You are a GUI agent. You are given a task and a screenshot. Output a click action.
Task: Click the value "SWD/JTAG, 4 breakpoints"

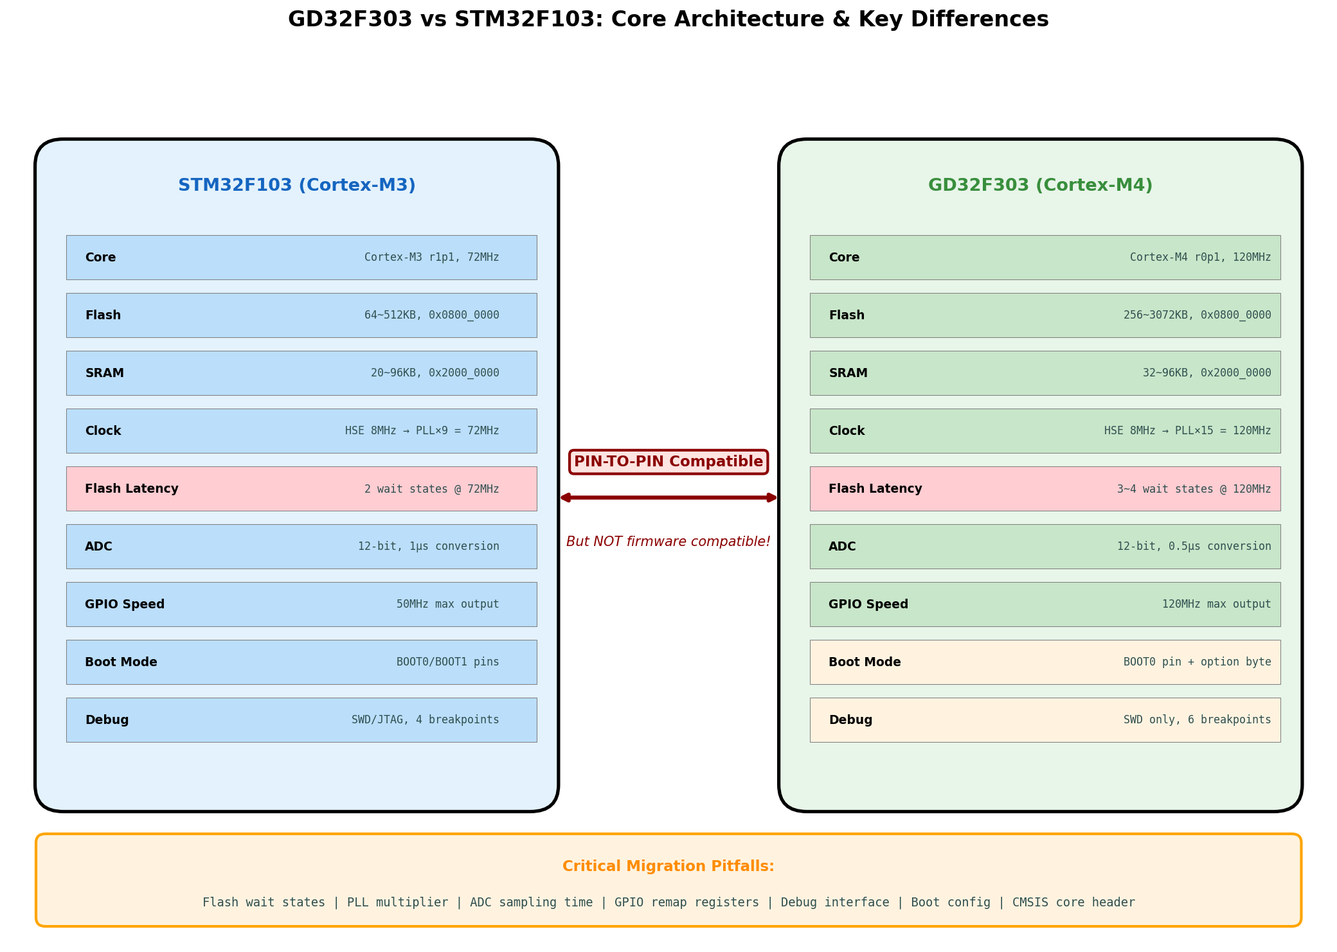[426, 720]
